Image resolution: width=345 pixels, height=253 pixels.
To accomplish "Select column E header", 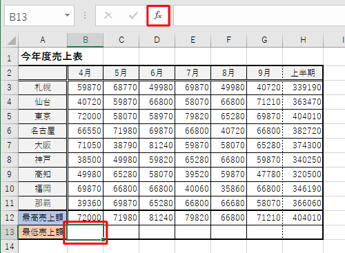I will [193, 40].
